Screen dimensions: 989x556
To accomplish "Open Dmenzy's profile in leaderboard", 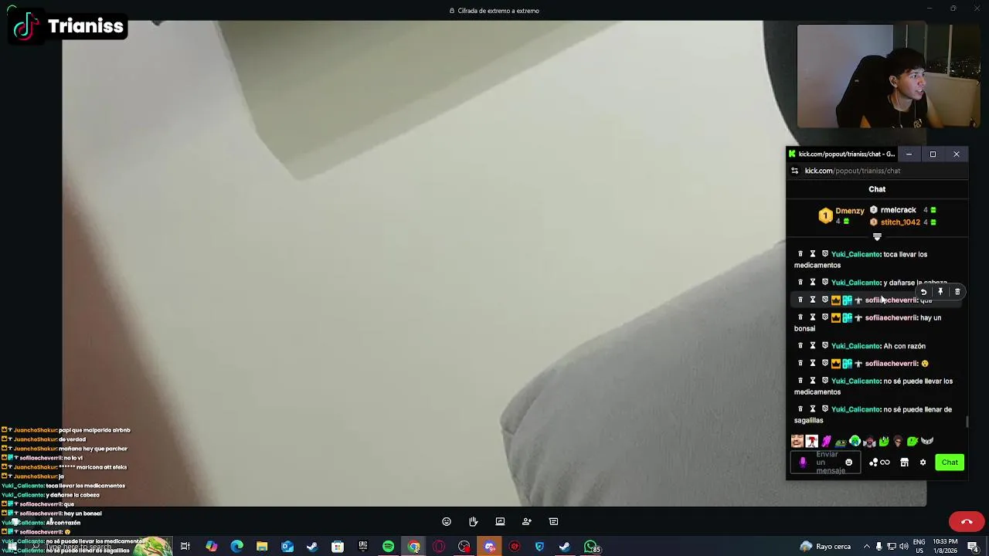I will [x=850, y=211].
